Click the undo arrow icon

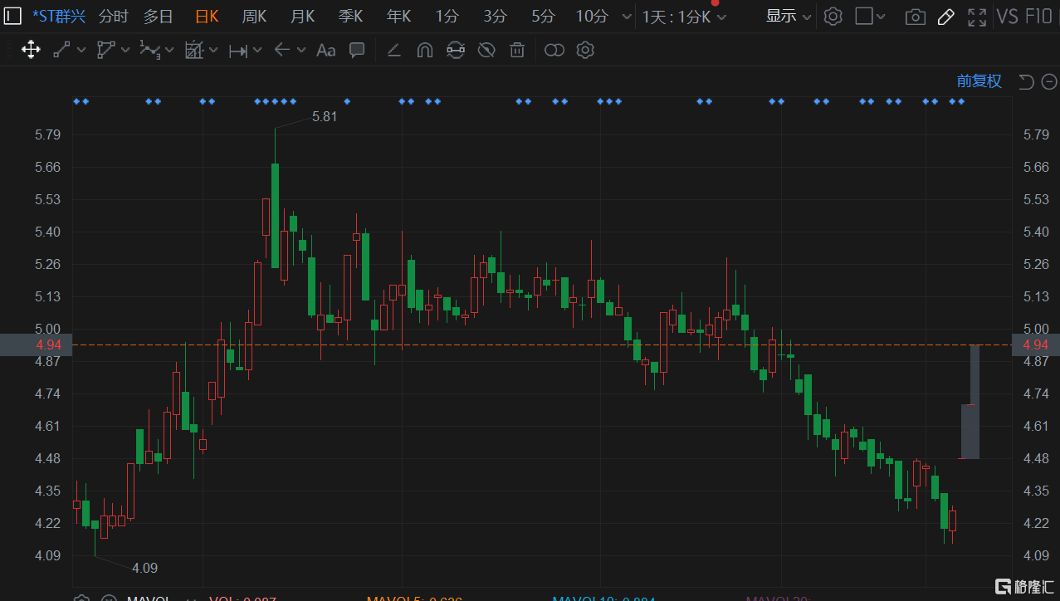(1026, 81)
